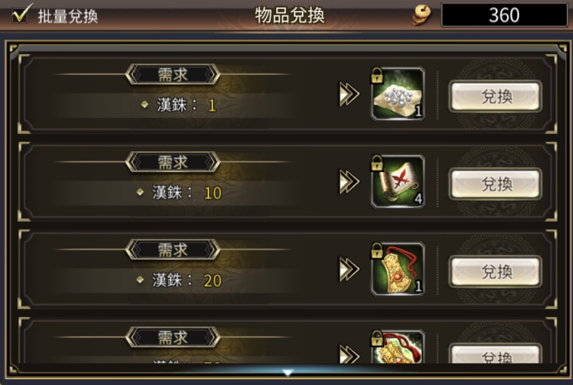
Task: Click the 360 currency balance field
Action: pos(504,16)
